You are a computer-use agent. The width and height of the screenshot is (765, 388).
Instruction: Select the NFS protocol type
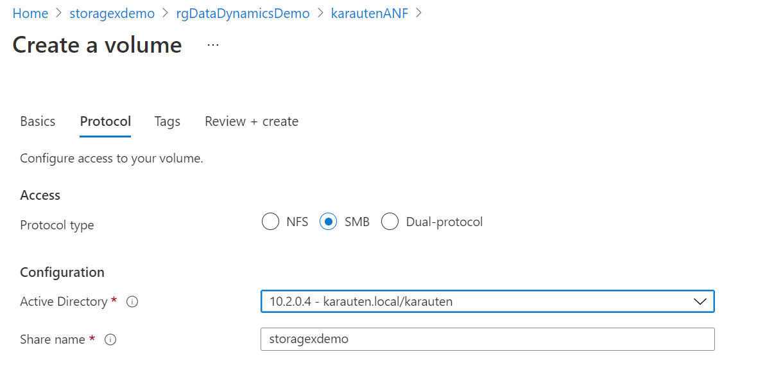tap(270, 221)
